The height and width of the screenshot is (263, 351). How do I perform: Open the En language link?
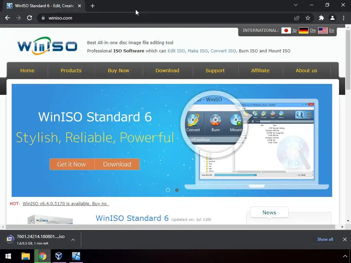[331, 30]
